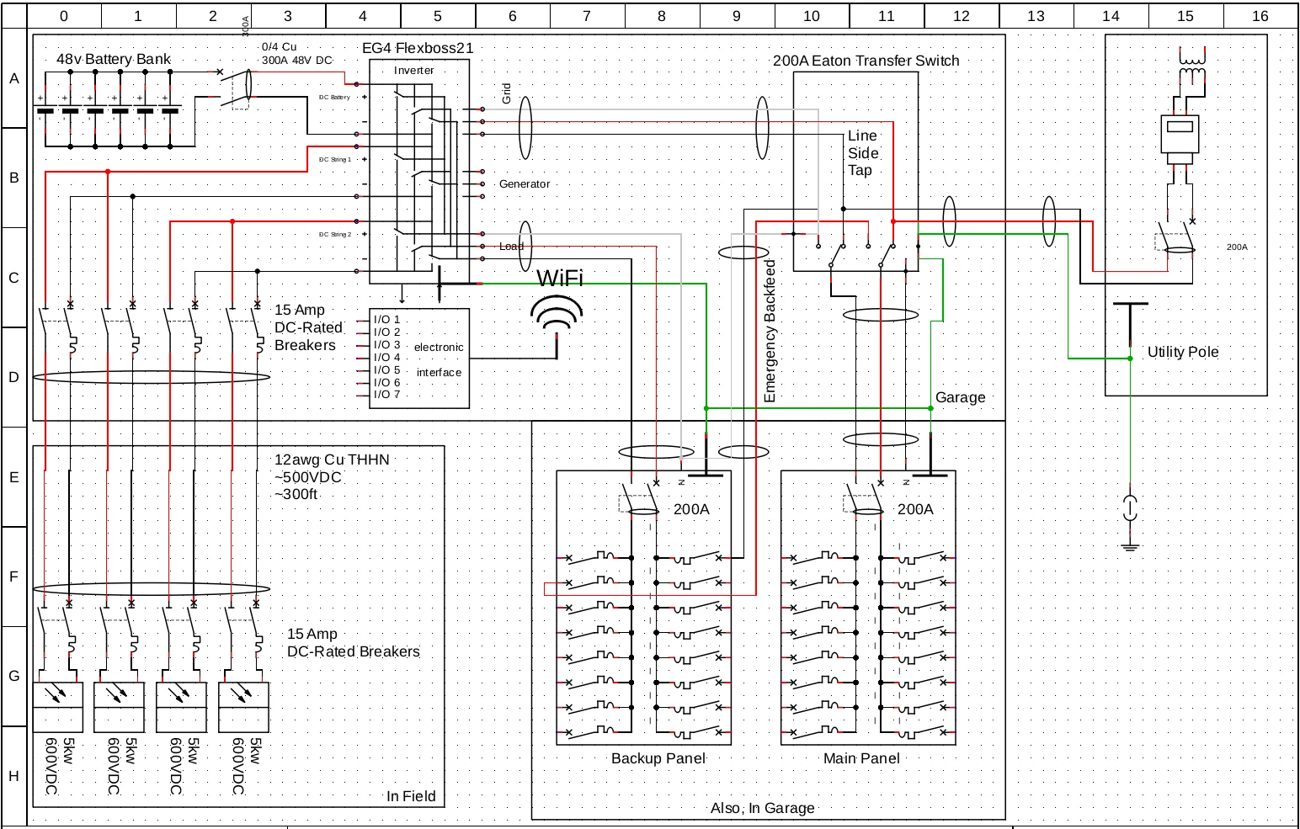The width and height of the screenshot is (1300, 829).
Task: Click the '300A 48V DC' text
Action: 297,61
